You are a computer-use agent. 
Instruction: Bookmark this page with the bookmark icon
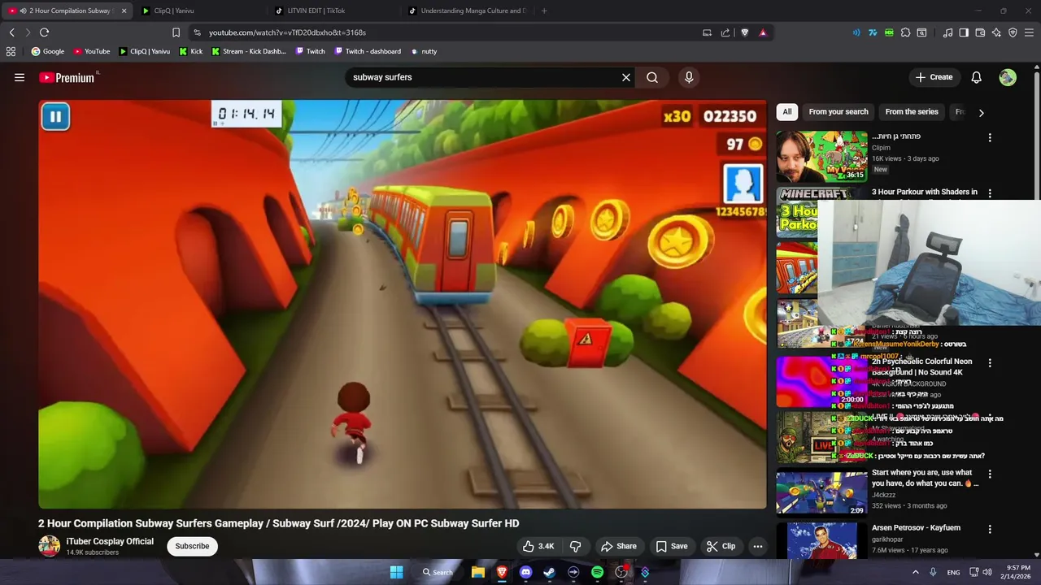pos(176,32)
